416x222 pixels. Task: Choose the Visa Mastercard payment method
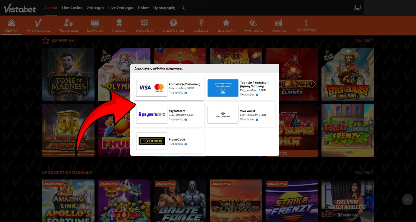(152, 88)
